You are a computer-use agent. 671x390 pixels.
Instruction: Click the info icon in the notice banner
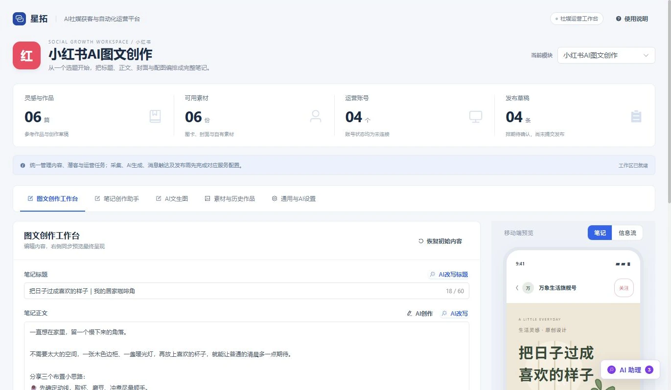point(23,165)
